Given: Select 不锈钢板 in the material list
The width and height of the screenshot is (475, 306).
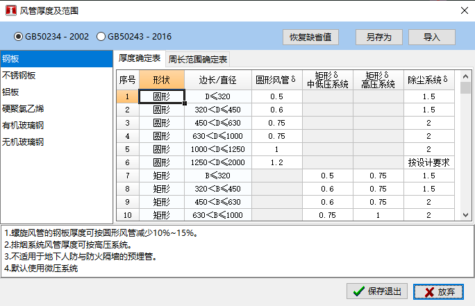Looking at the screenshot, I should (19, 76).
